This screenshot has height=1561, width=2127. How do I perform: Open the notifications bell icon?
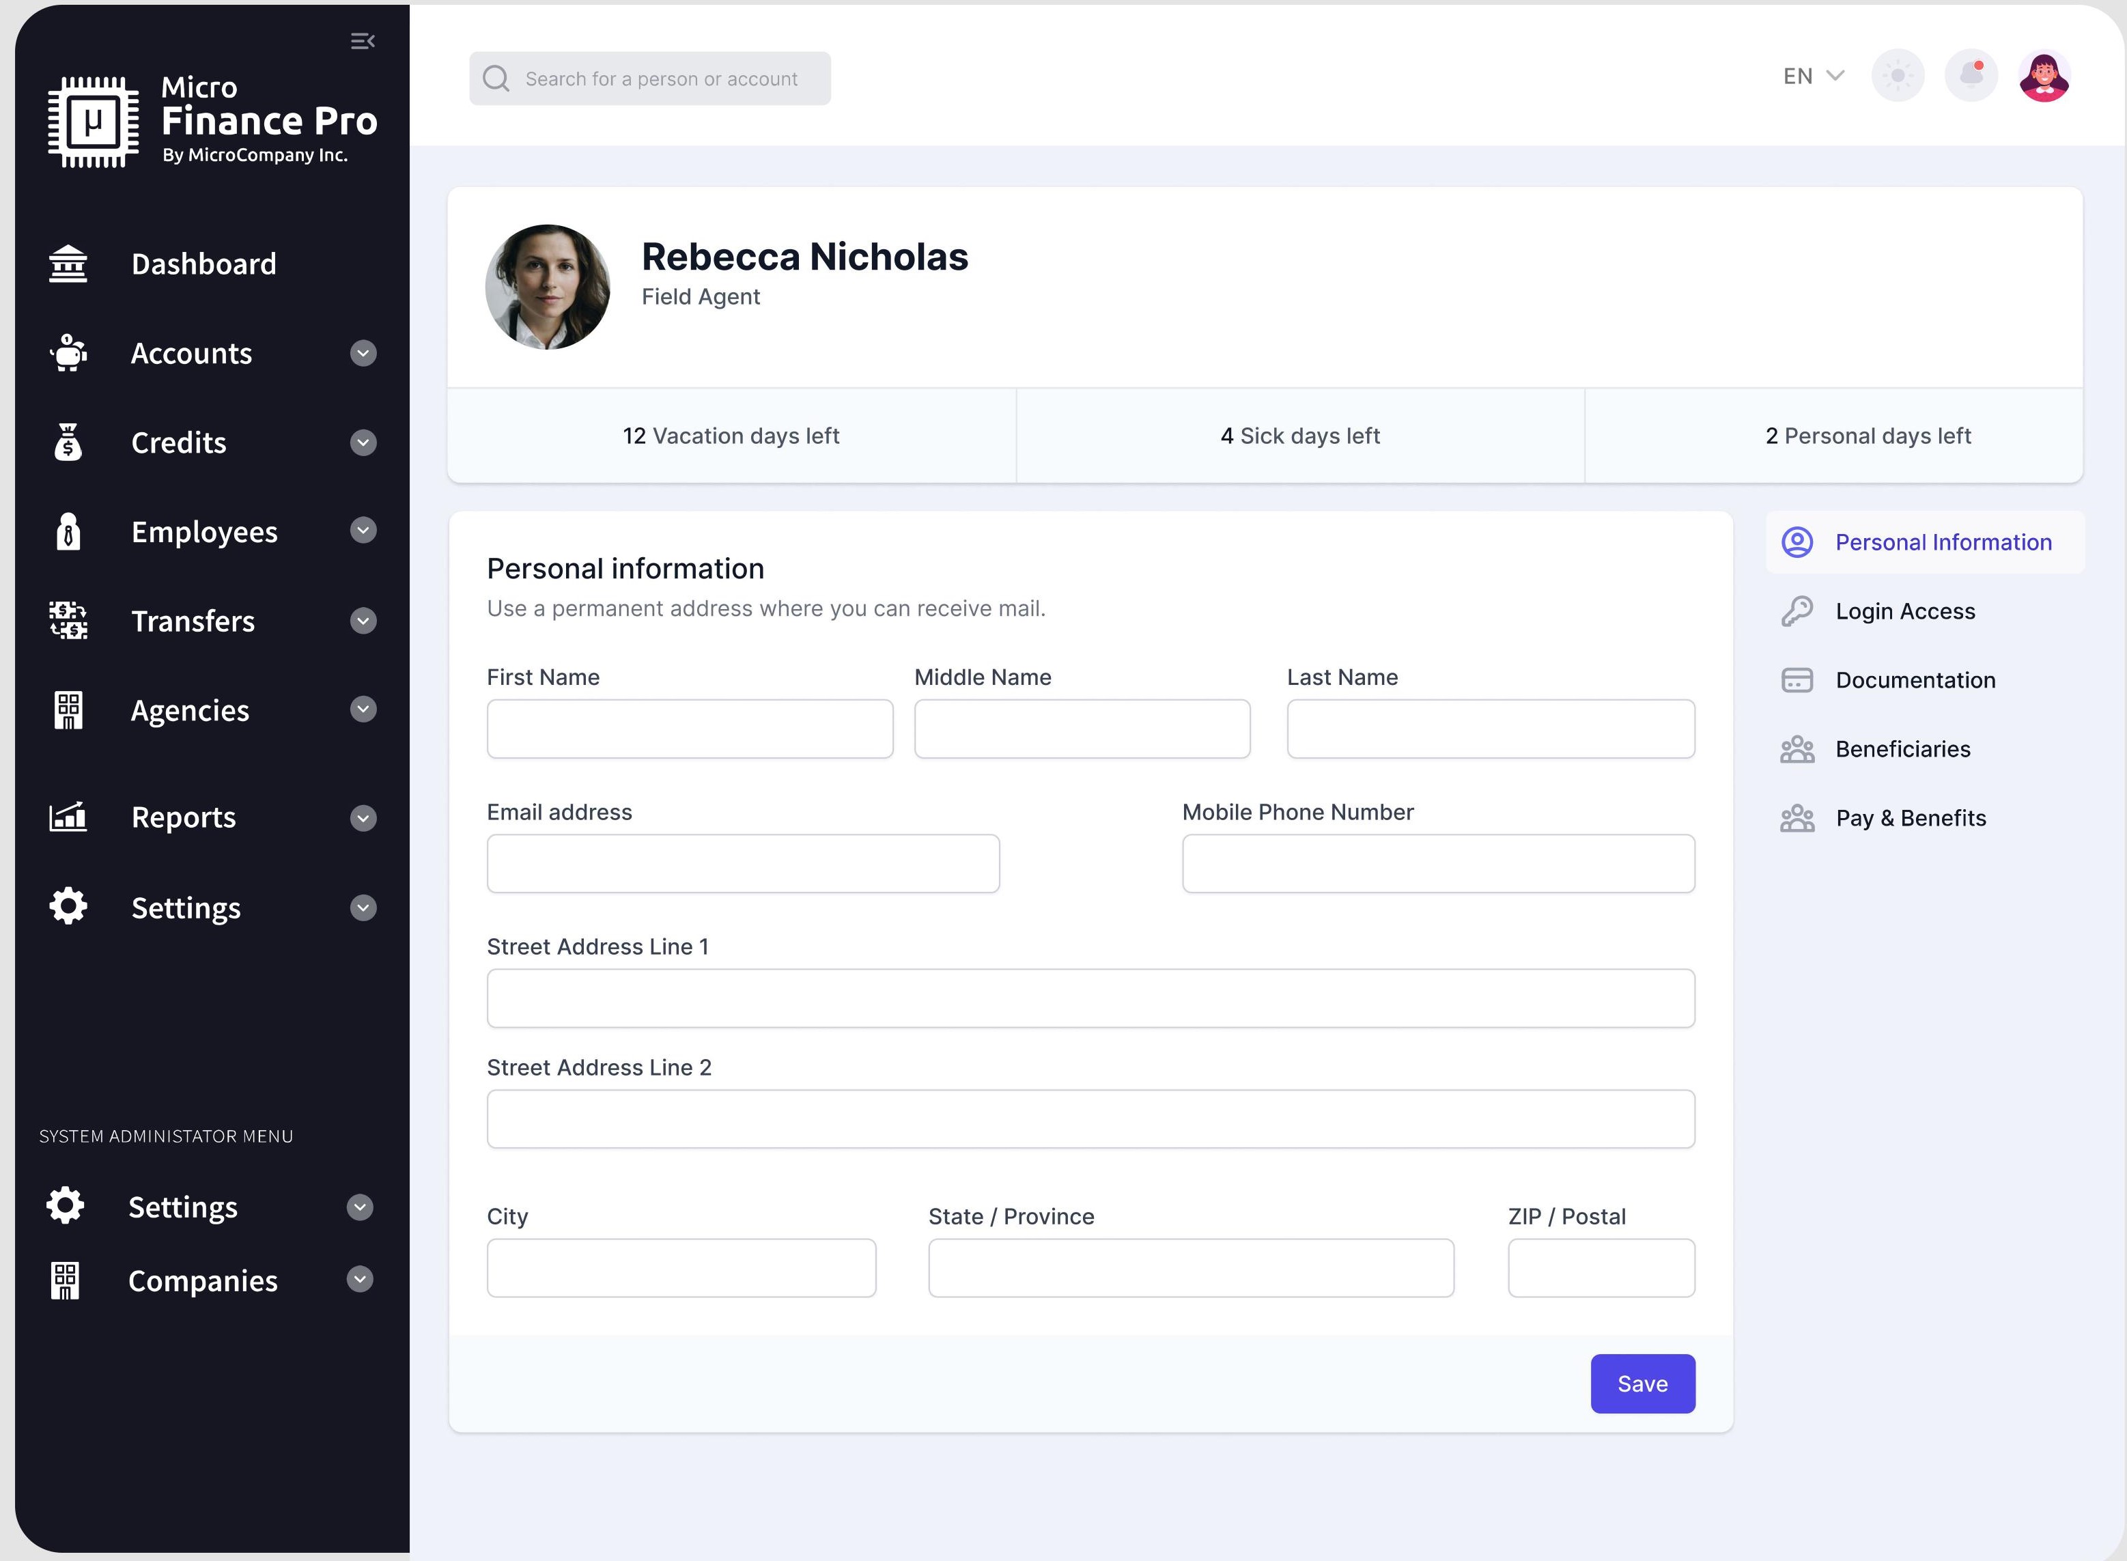click(x=1971, y=76)
